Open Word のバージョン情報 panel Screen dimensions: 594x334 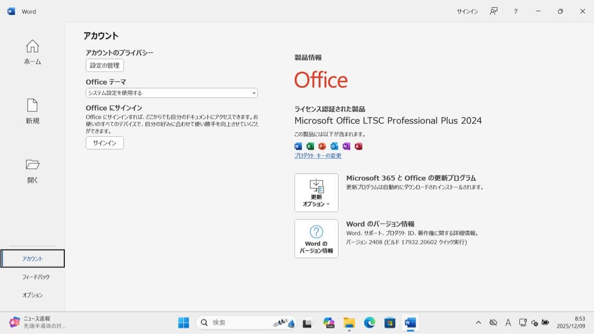(x=316, y=238)
